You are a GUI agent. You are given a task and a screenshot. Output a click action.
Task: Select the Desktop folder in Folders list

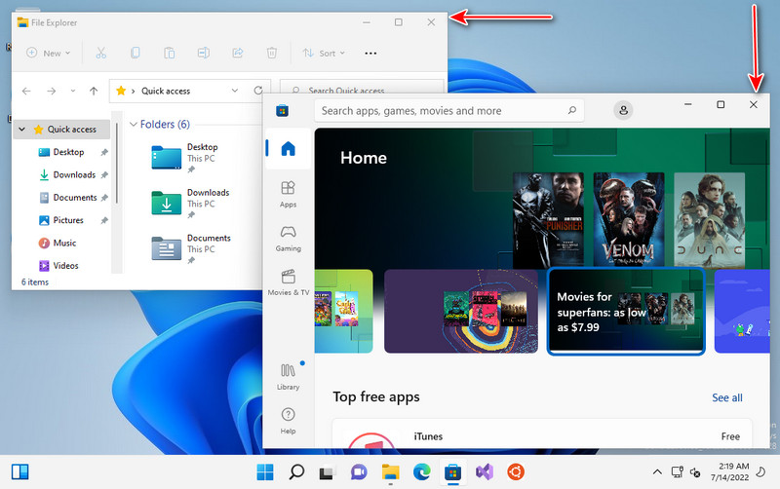tap(191, 157)
